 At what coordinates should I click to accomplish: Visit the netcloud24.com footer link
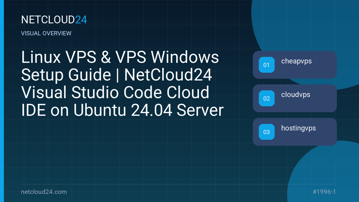(44, 192)
